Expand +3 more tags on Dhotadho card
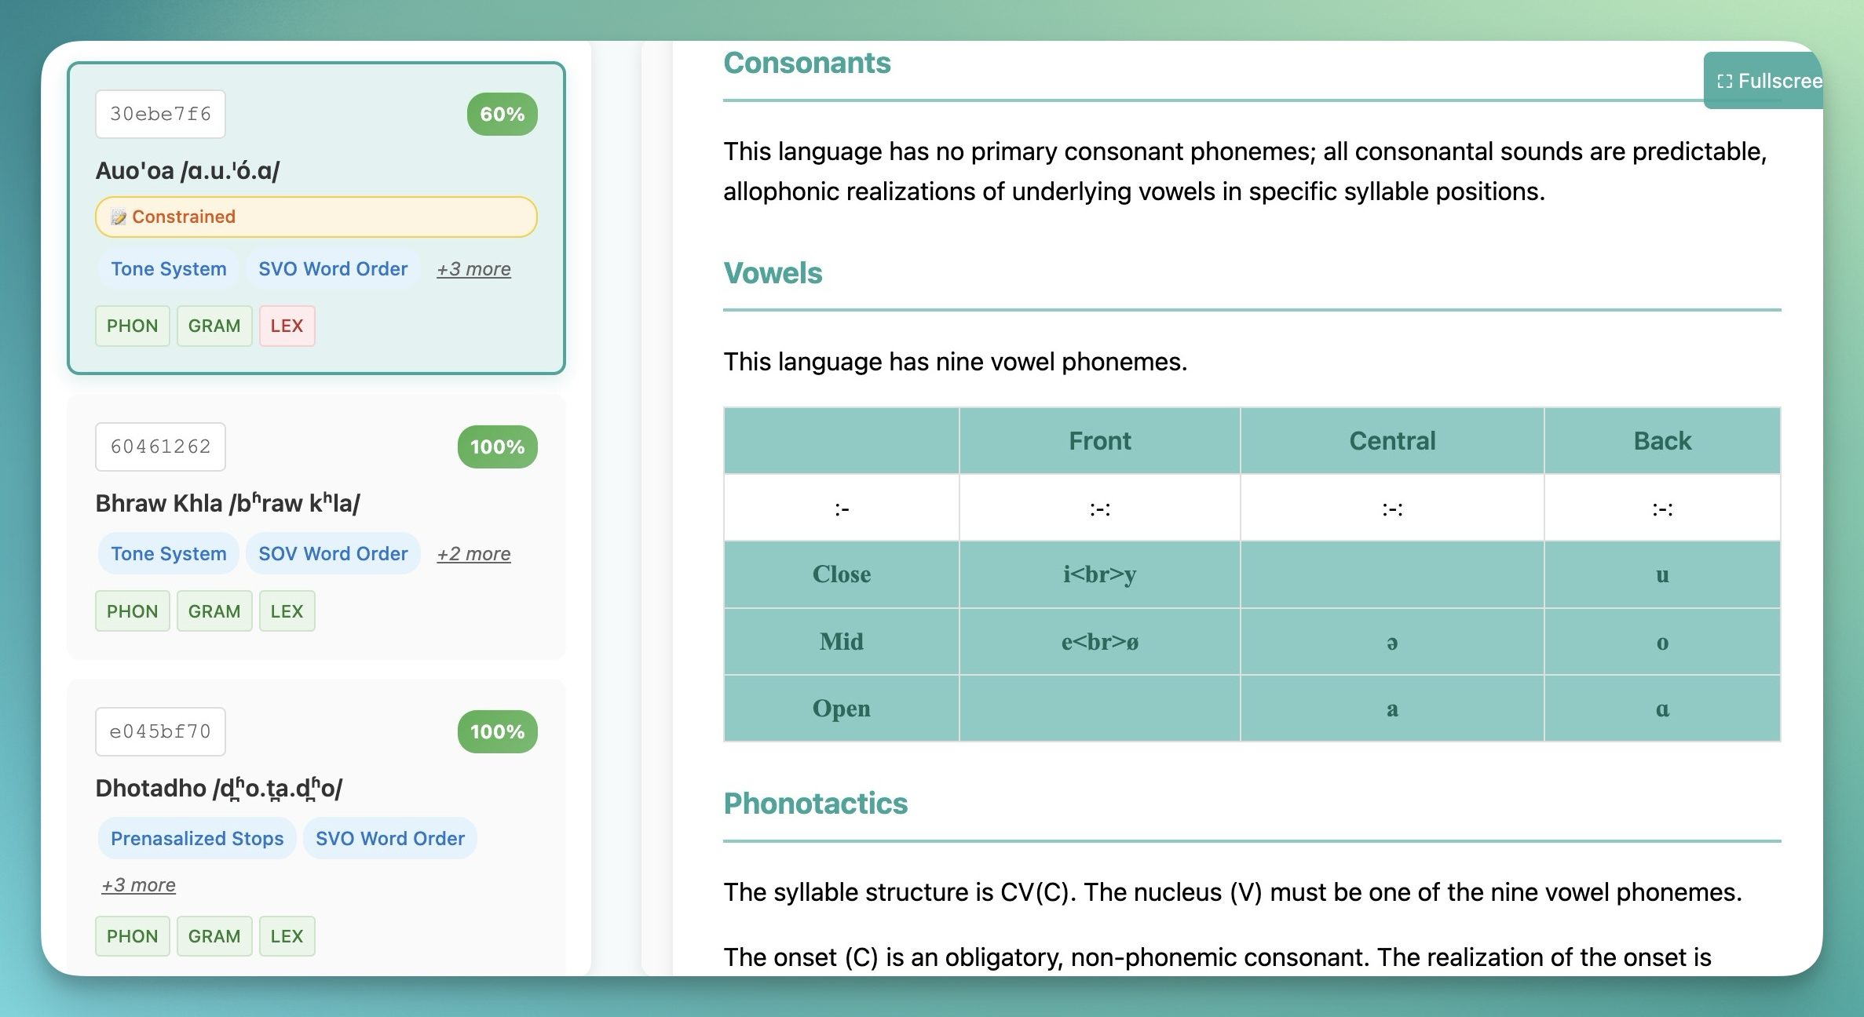The width and height of the screenshot is (1864, 1017). pos(138,885)
